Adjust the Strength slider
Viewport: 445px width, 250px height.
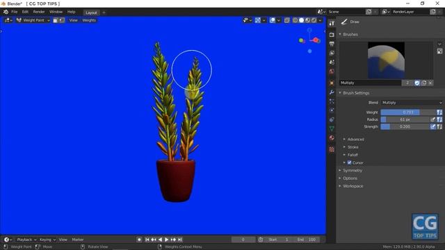[x=405, y=126]
